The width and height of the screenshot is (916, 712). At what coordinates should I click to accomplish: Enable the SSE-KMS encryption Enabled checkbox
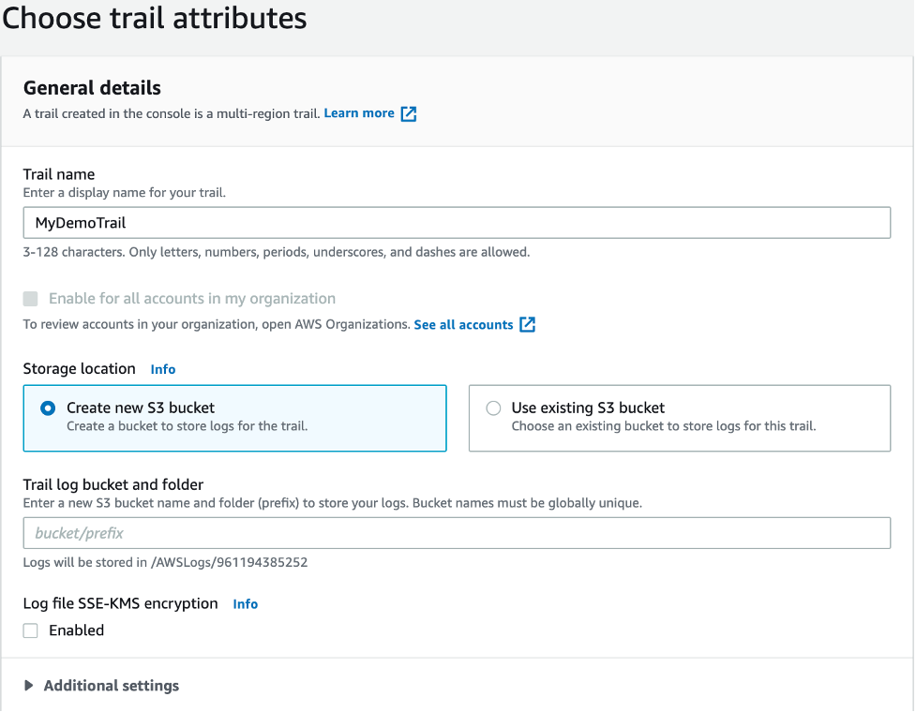click(x=29, y=630)
